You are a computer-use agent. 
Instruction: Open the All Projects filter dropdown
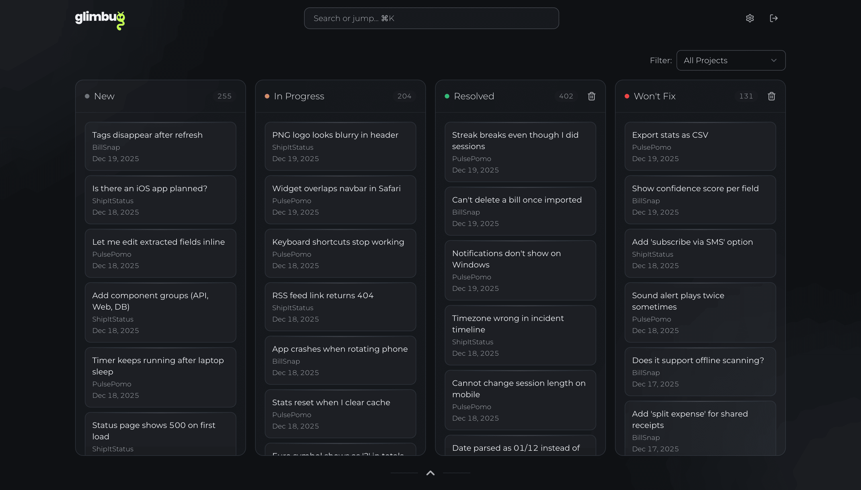(x=731, y=60)
